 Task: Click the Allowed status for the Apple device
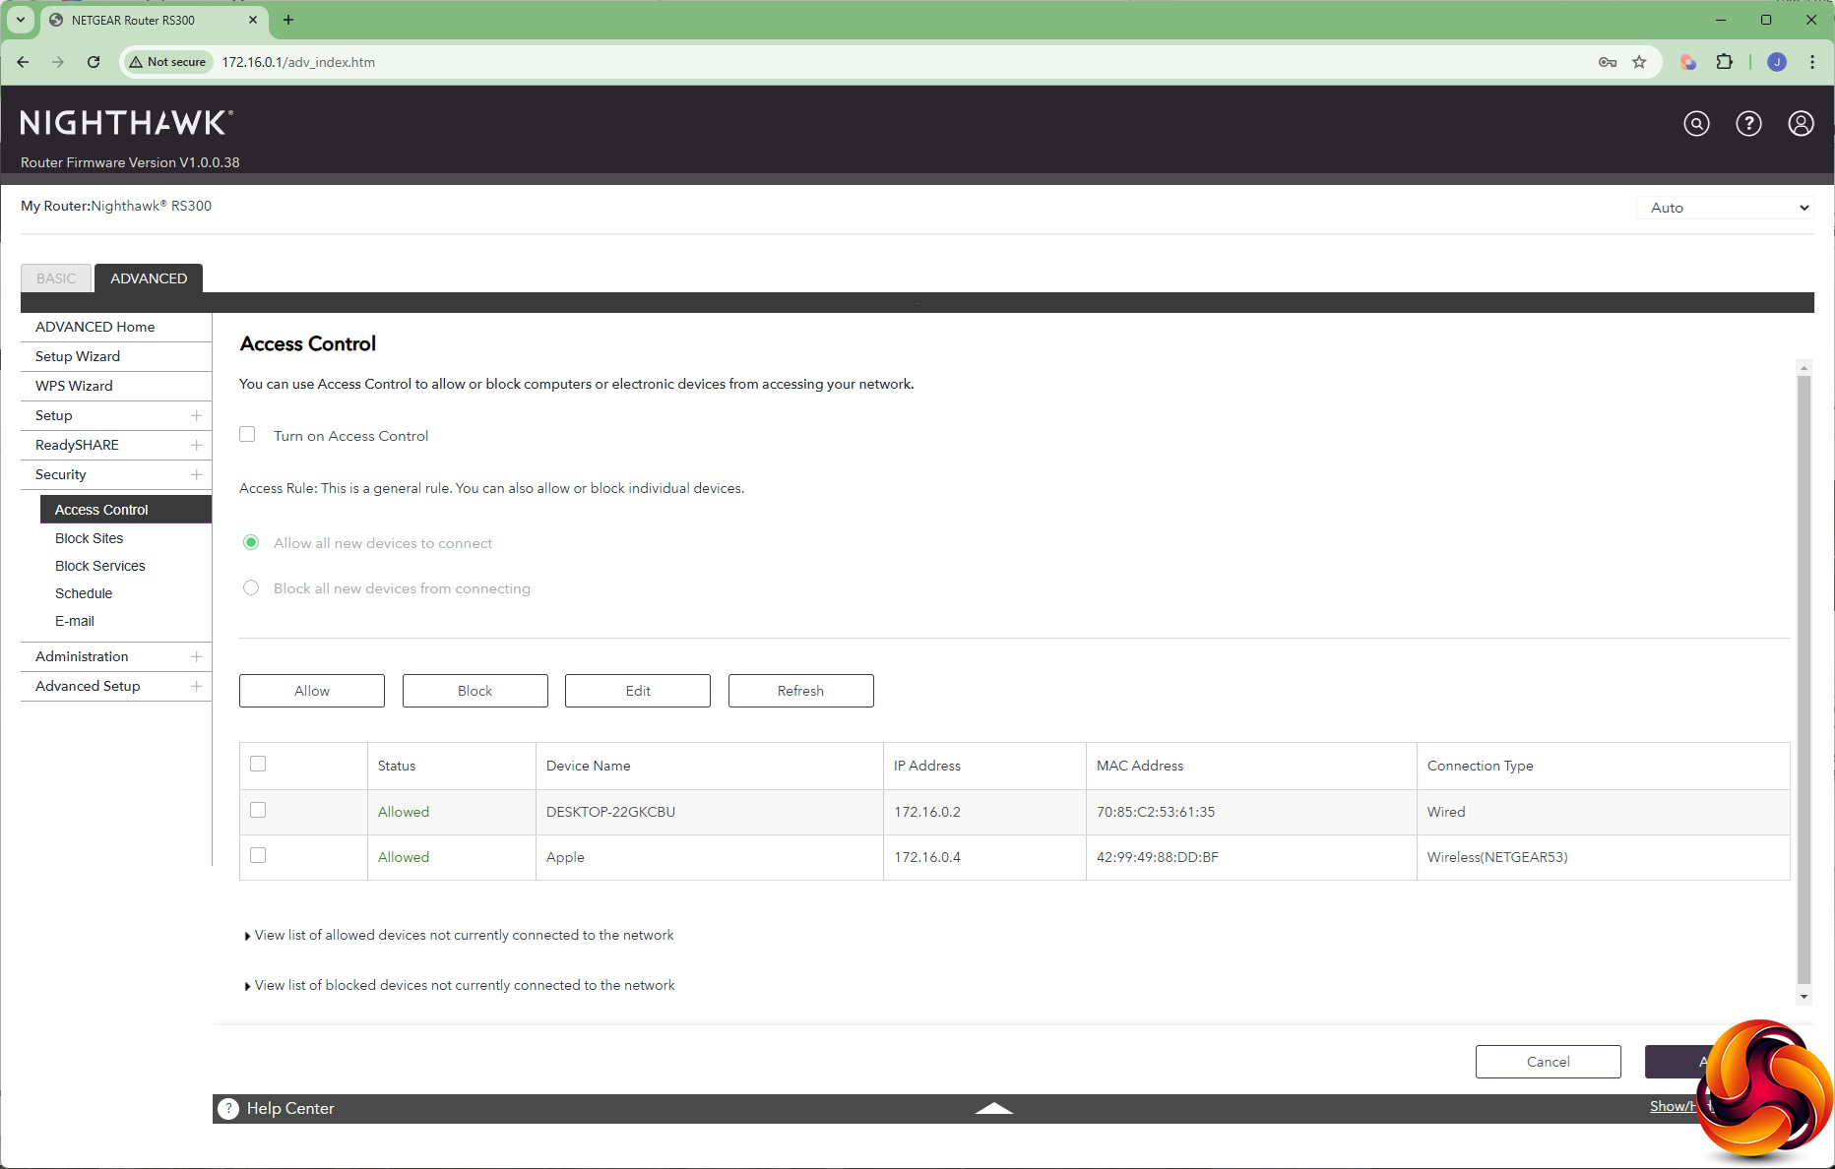click(404, 857)
